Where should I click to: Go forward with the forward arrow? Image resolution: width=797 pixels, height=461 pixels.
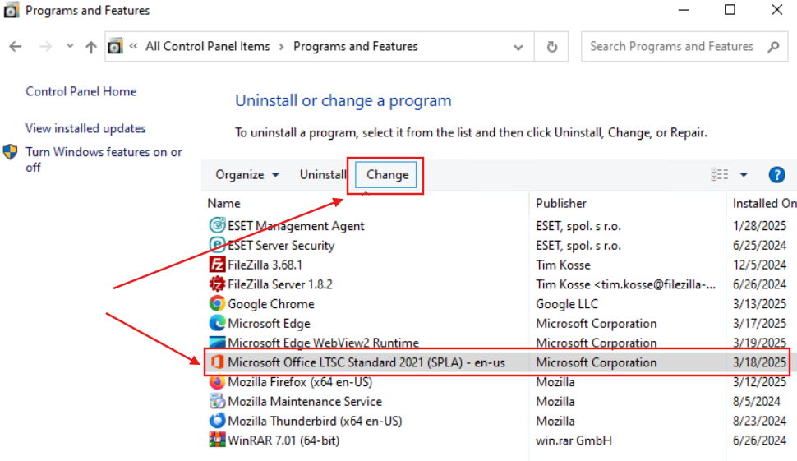point(46,47)
